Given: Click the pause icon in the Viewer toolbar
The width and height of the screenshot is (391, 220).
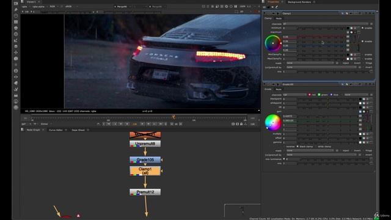Looking at the screenshot, I should [x=236, y=7].
